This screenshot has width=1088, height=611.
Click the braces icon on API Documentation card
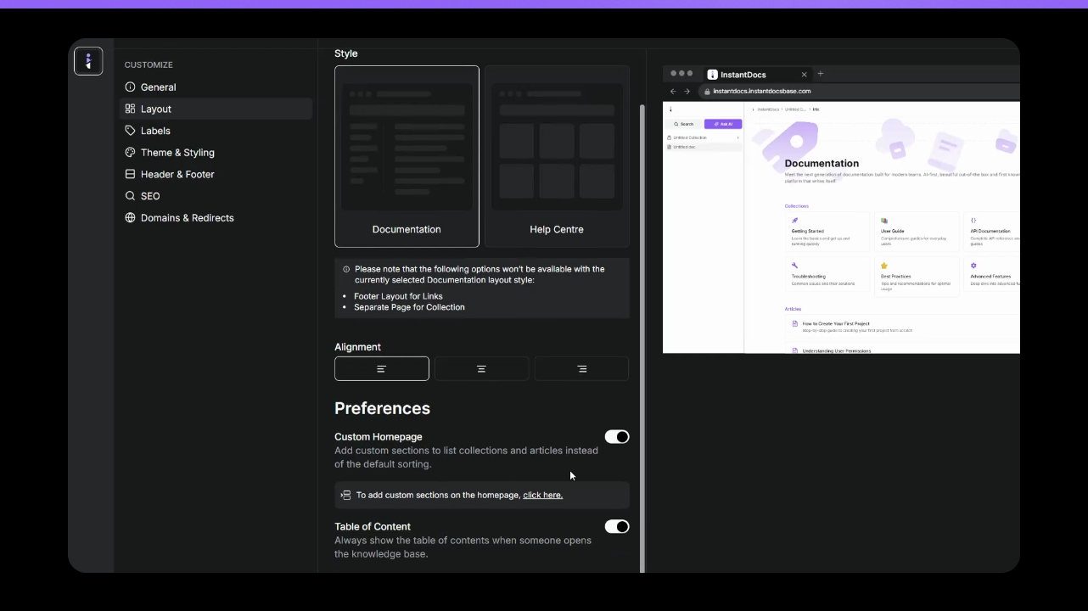point(973,221)
